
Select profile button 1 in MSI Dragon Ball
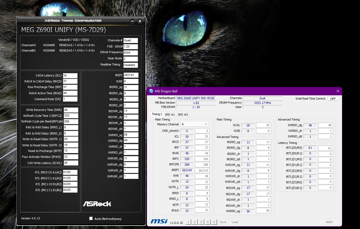[x=189, y=222]
